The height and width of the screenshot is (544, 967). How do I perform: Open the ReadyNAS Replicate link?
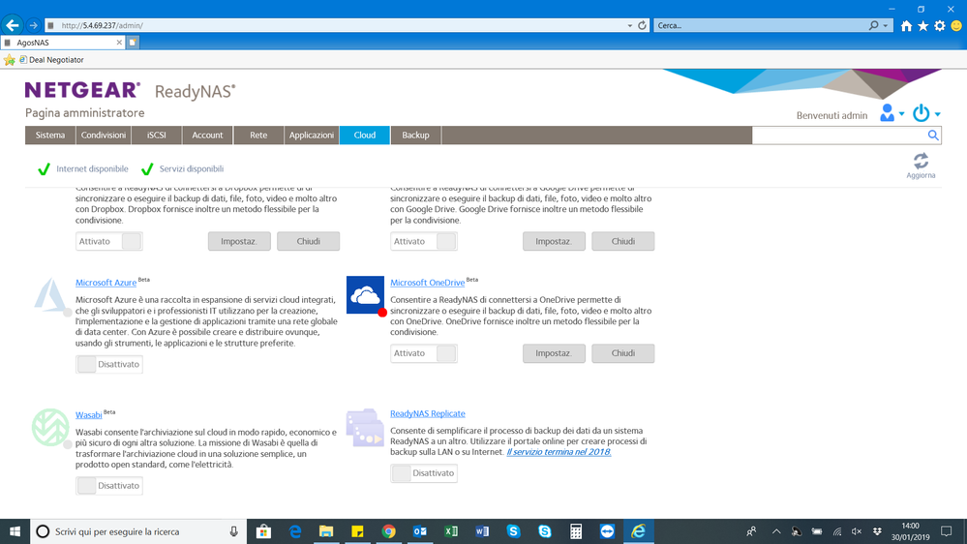(x=428, y=414)
